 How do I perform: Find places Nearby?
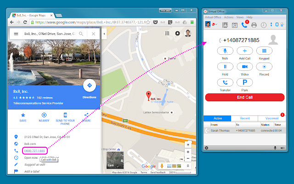[x=44, y=117]
